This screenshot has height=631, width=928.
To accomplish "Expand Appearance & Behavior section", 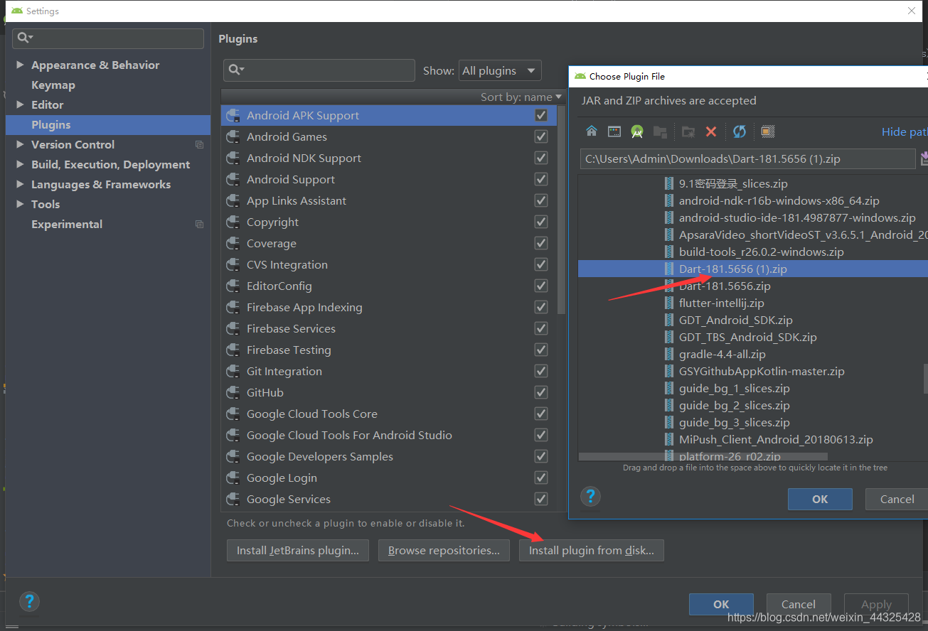I will [x=20, y=65].
